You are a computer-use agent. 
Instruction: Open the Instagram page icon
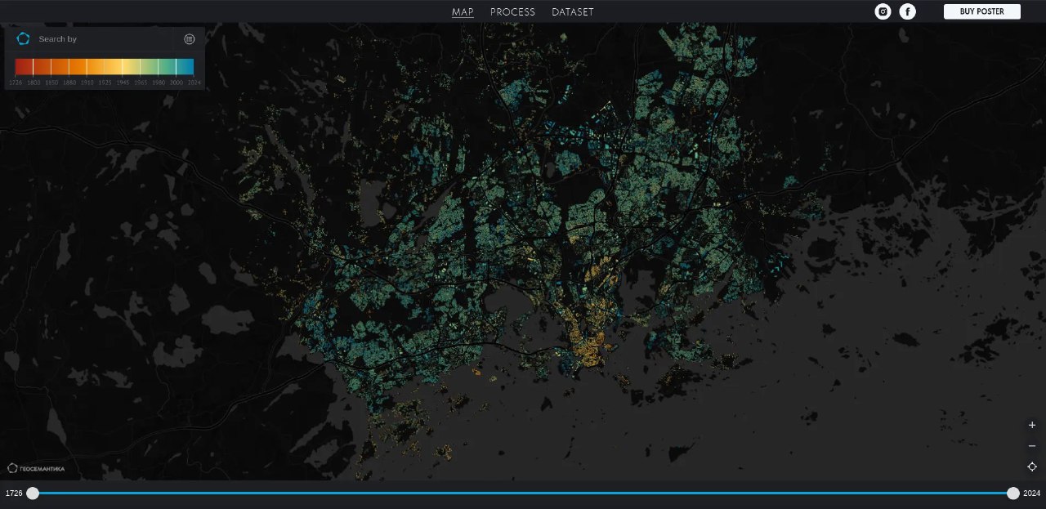(x=883, y=11)
